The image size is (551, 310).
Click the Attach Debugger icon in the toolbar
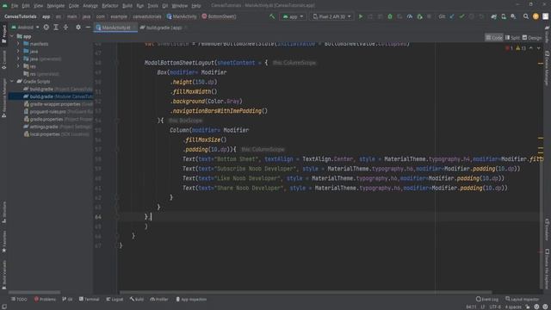pyautogui.click(x=419, y=16)
